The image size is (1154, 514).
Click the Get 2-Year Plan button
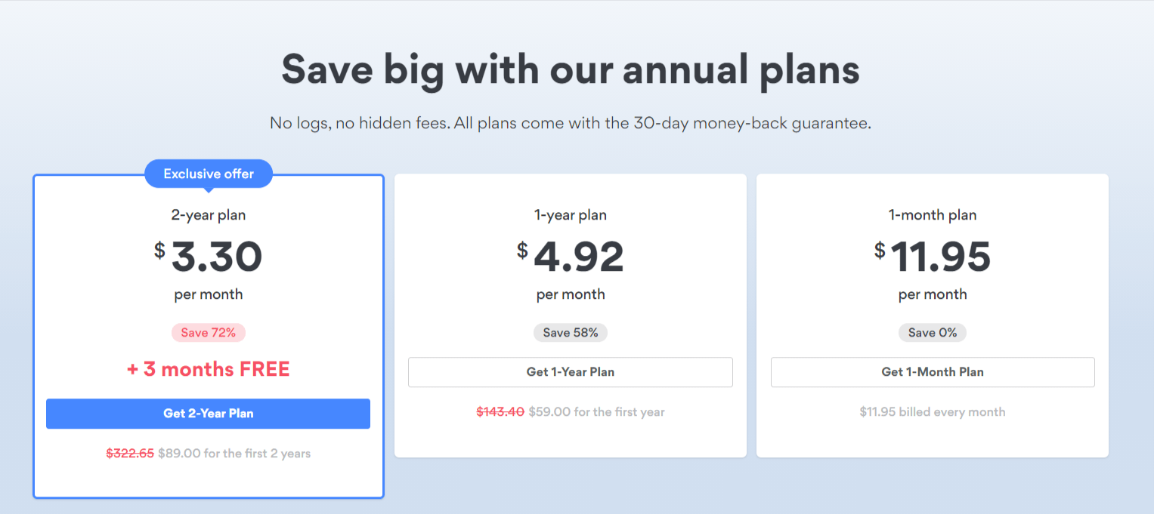click(x=208, y=414)
